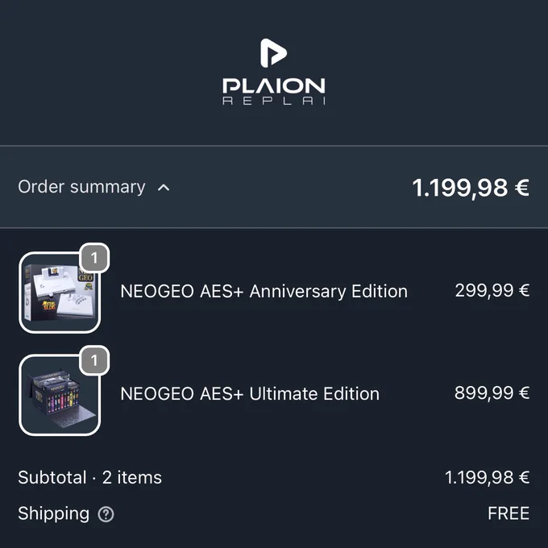Viewport: 548px width, 548px height.
Task: Click the Subtotal · 2 items label
Action: click(x=89, y=477)
